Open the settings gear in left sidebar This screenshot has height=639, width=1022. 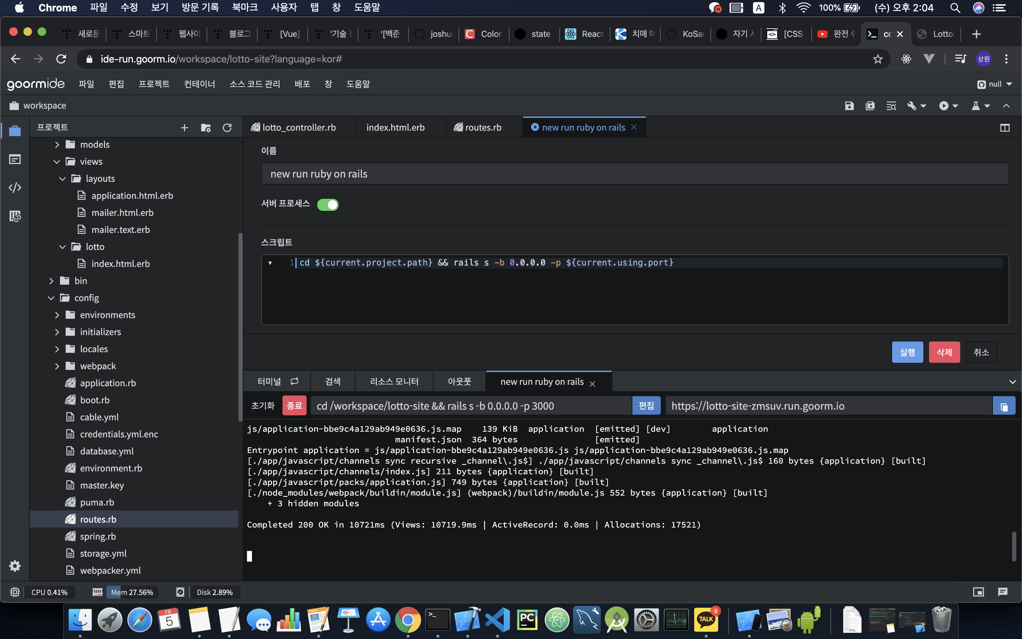[15, 566]
